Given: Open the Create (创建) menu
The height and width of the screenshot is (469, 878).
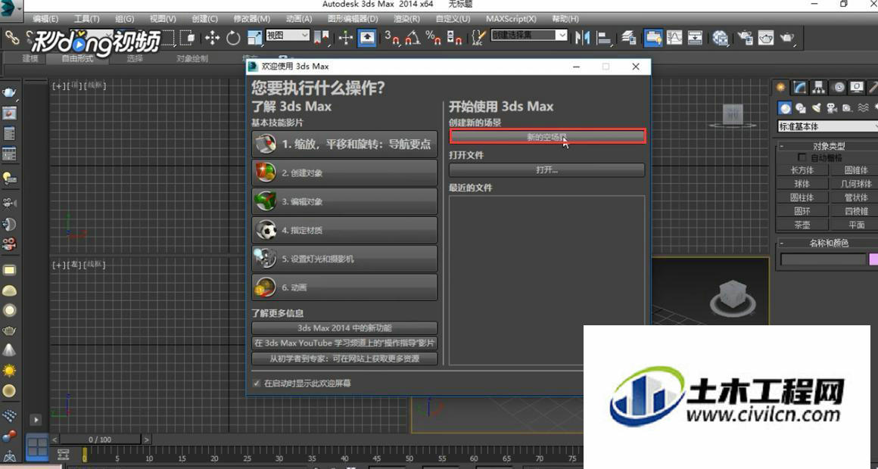Looking at the screenshot, I should (204, 18).
